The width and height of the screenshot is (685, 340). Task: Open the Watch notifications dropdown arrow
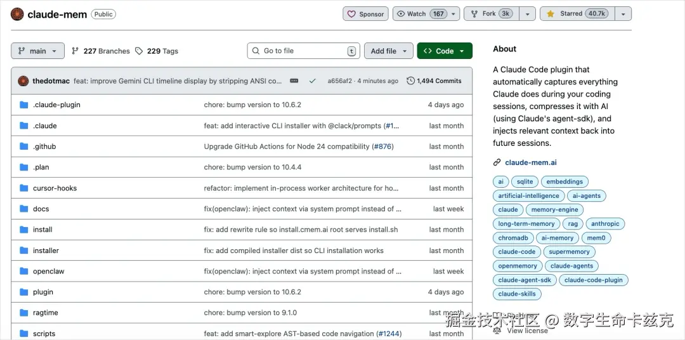coord(454,14)
